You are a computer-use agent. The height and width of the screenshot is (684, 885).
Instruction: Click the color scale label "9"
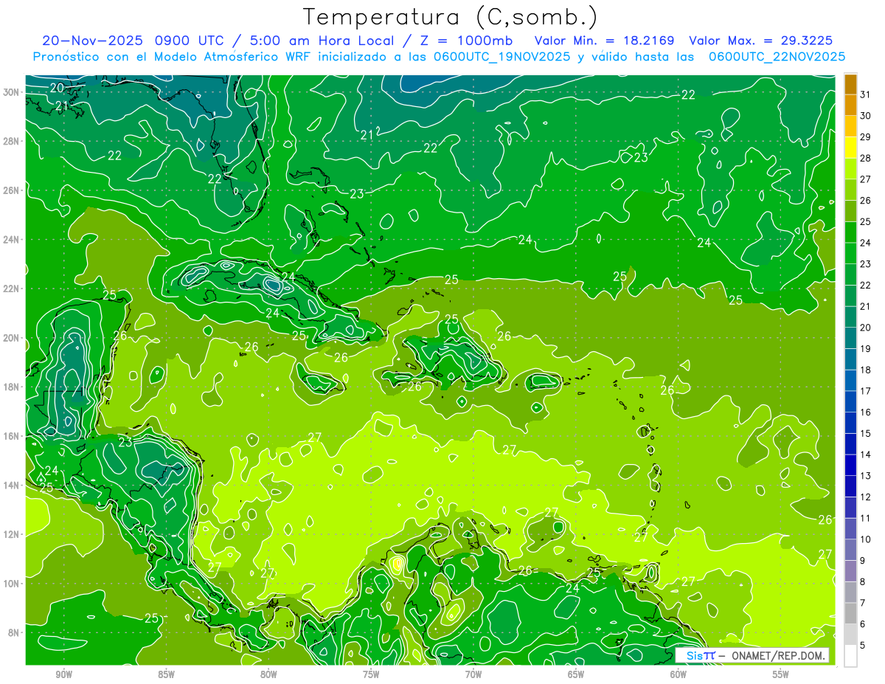pyautogui.click(x=863, y=561)
